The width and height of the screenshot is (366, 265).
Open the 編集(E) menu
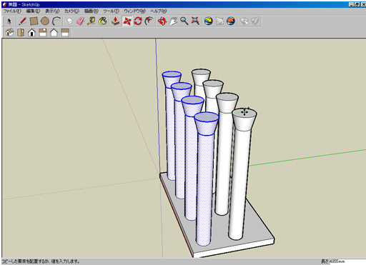point(33,11)
